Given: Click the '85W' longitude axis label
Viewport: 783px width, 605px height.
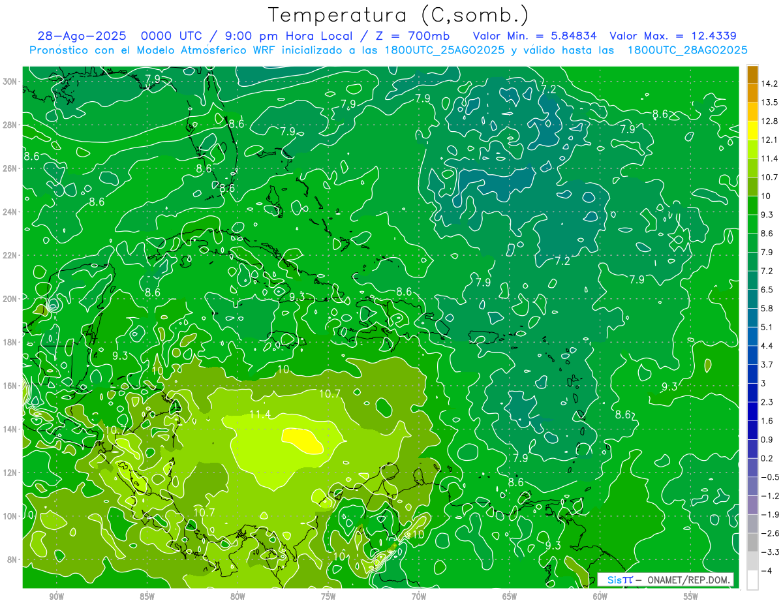Looking at the screenshot, I should 147,597.
